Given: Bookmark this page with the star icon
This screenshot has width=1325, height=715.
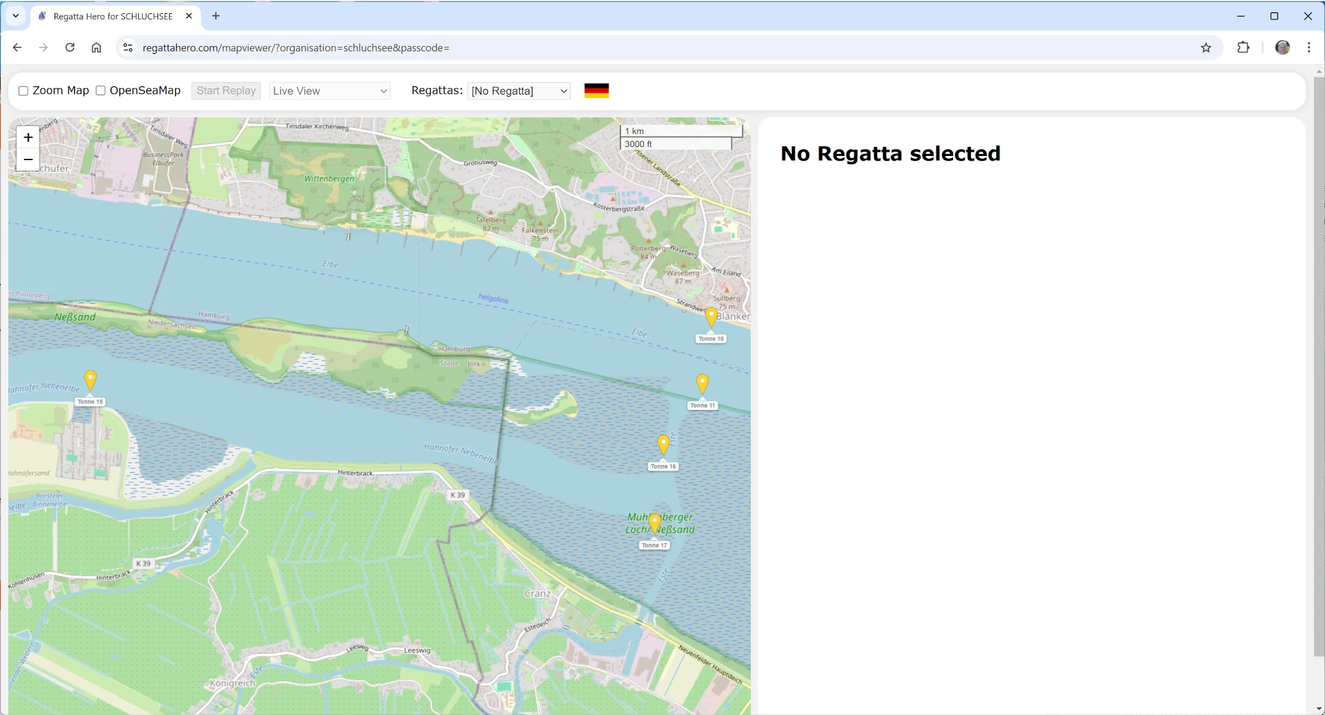Looking at the screenshot, I should point(1206,48).
